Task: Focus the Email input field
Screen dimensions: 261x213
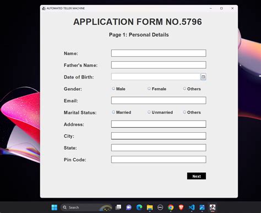Action: coord(159,100)
